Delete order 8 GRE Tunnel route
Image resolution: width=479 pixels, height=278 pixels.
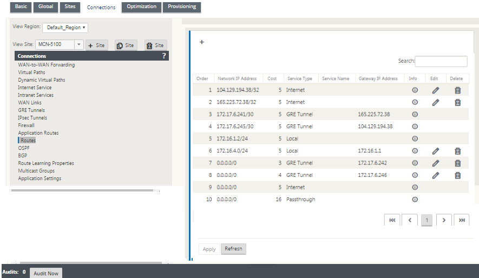coord(457,175)
